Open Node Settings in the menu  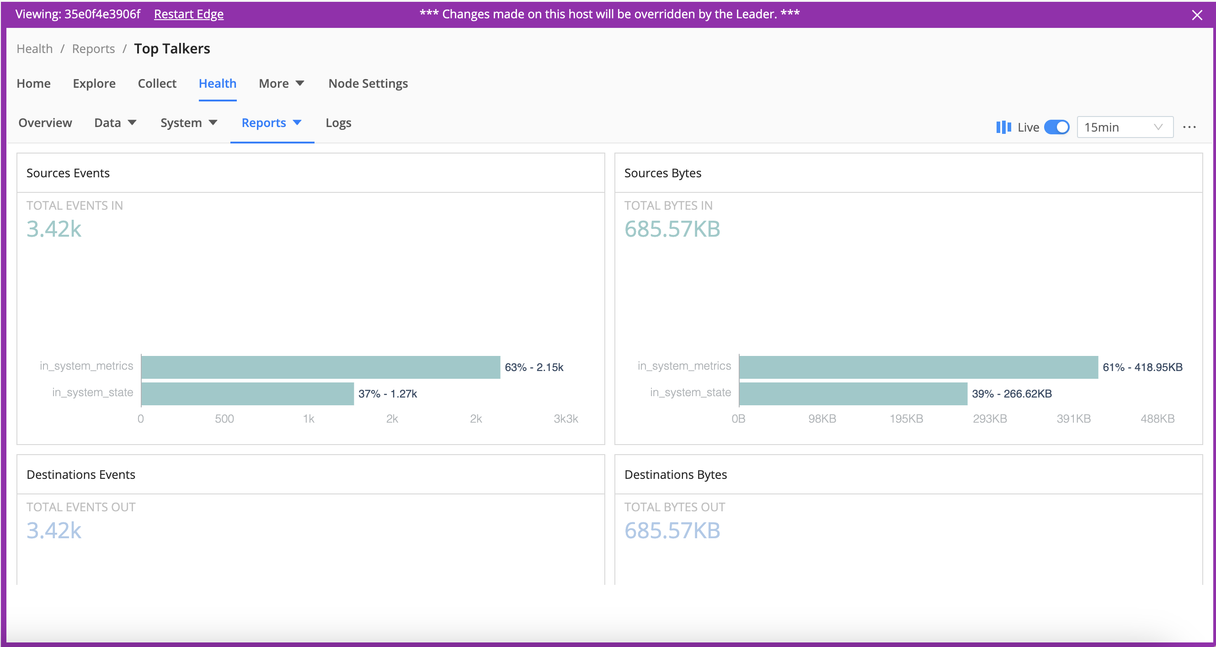coord(368,84)
